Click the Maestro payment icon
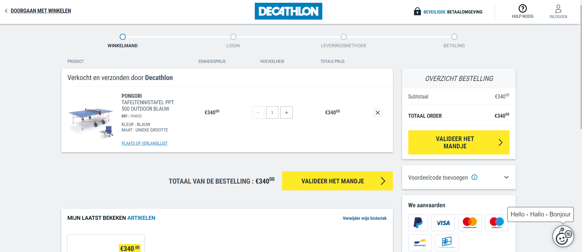 [497, 223]
